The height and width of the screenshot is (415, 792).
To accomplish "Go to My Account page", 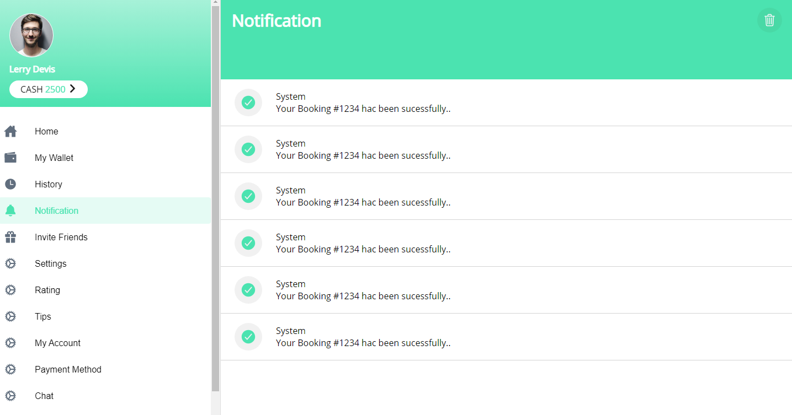I will coord(57,343).
